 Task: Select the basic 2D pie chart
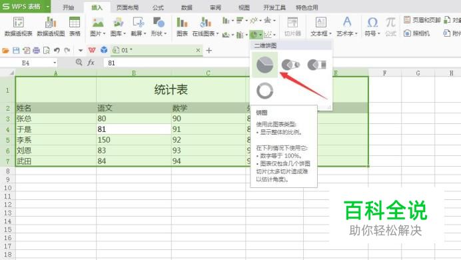pyautogui.click(x=264, y=65)
